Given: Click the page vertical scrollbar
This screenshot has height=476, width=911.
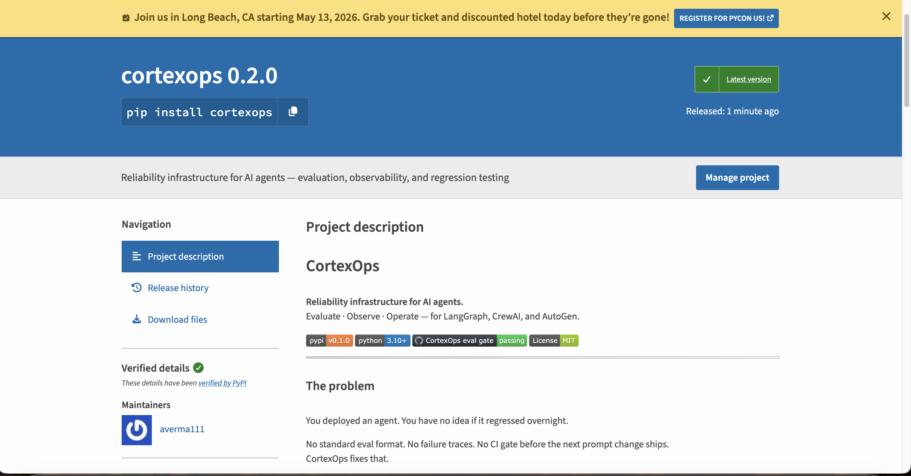Looking at the screenshot, I should click(x=906, y=60).
